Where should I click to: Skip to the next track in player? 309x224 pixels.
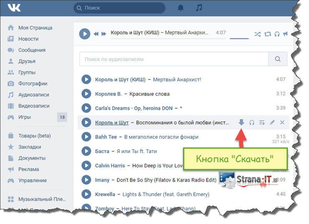coord(104,34)
